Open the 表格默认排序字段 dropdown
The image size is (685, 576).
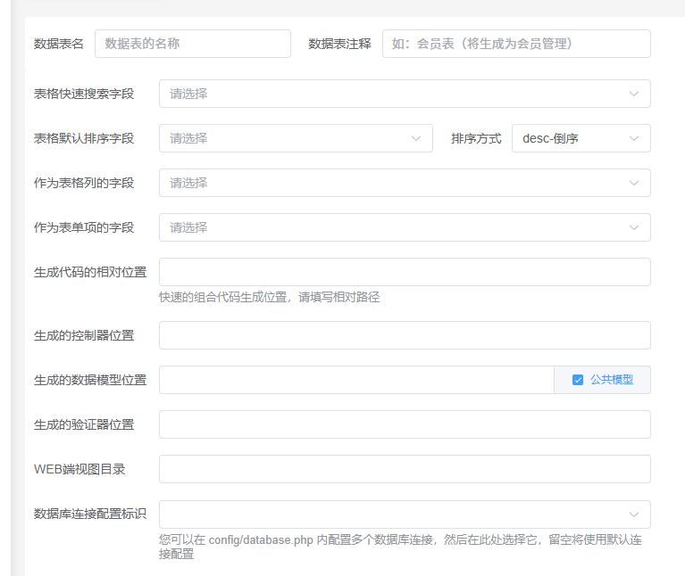pos(296,138)
